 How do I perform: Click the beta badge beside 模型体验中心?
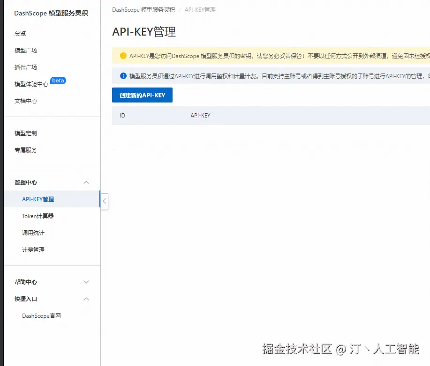[58, 81]
